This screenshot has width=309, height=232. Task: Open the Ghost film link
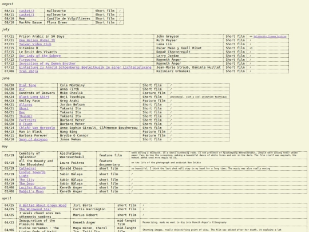pyautogui.click(x=23, y=108)
